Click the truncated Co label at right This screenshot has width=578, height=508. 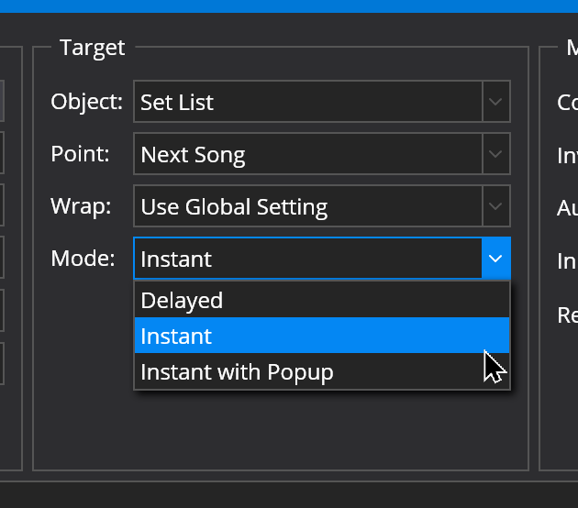pos(567,103)
